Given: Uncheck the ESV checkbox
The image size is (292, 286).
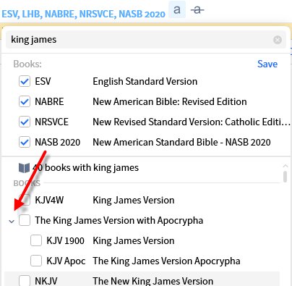Looking at the screenshot, I should click(x=25, y=81).
